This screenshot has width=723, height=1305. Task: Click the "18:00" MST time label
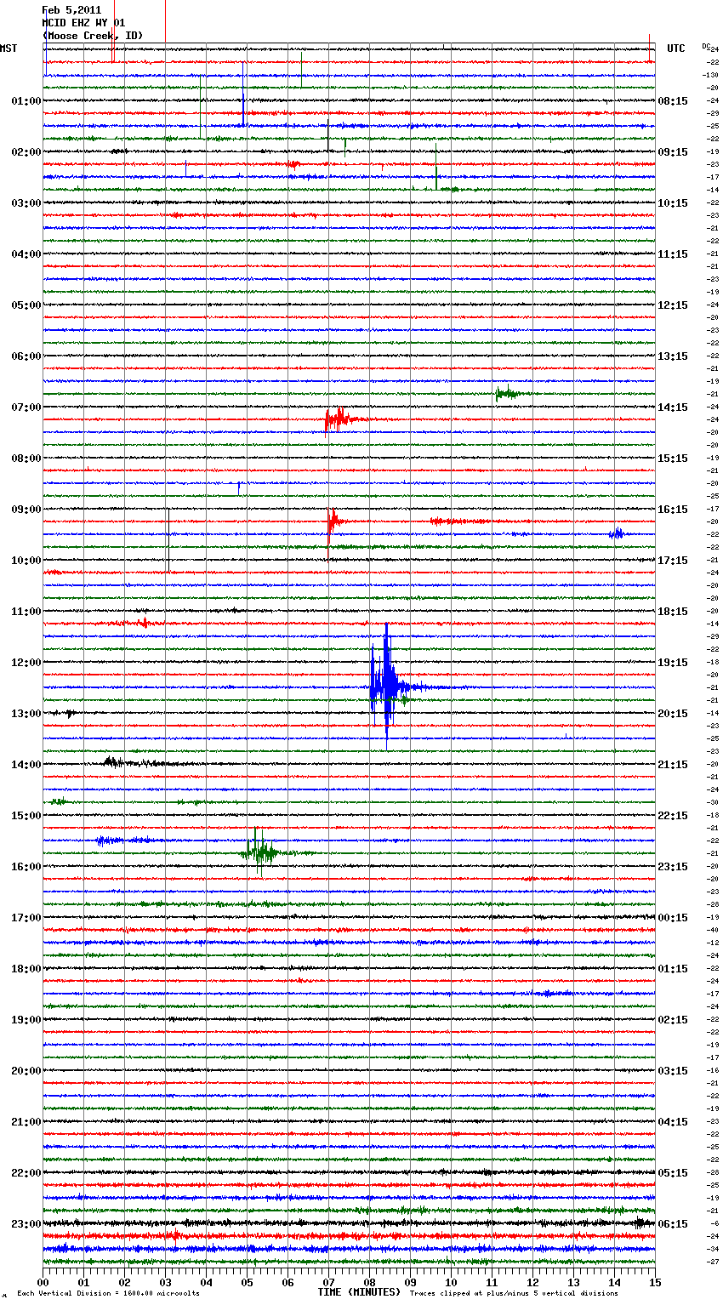26,969
